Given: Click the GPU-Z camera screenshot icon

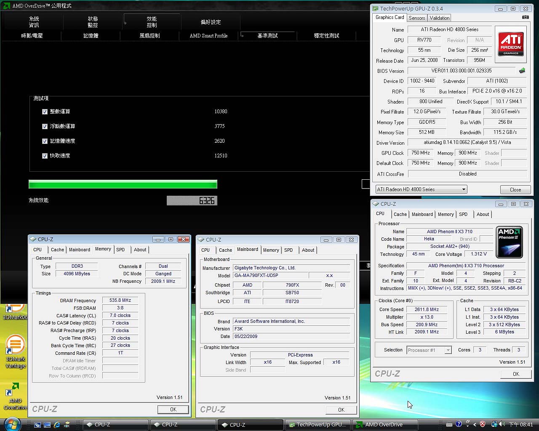Looking at the screenshot, I should [525, 17].
